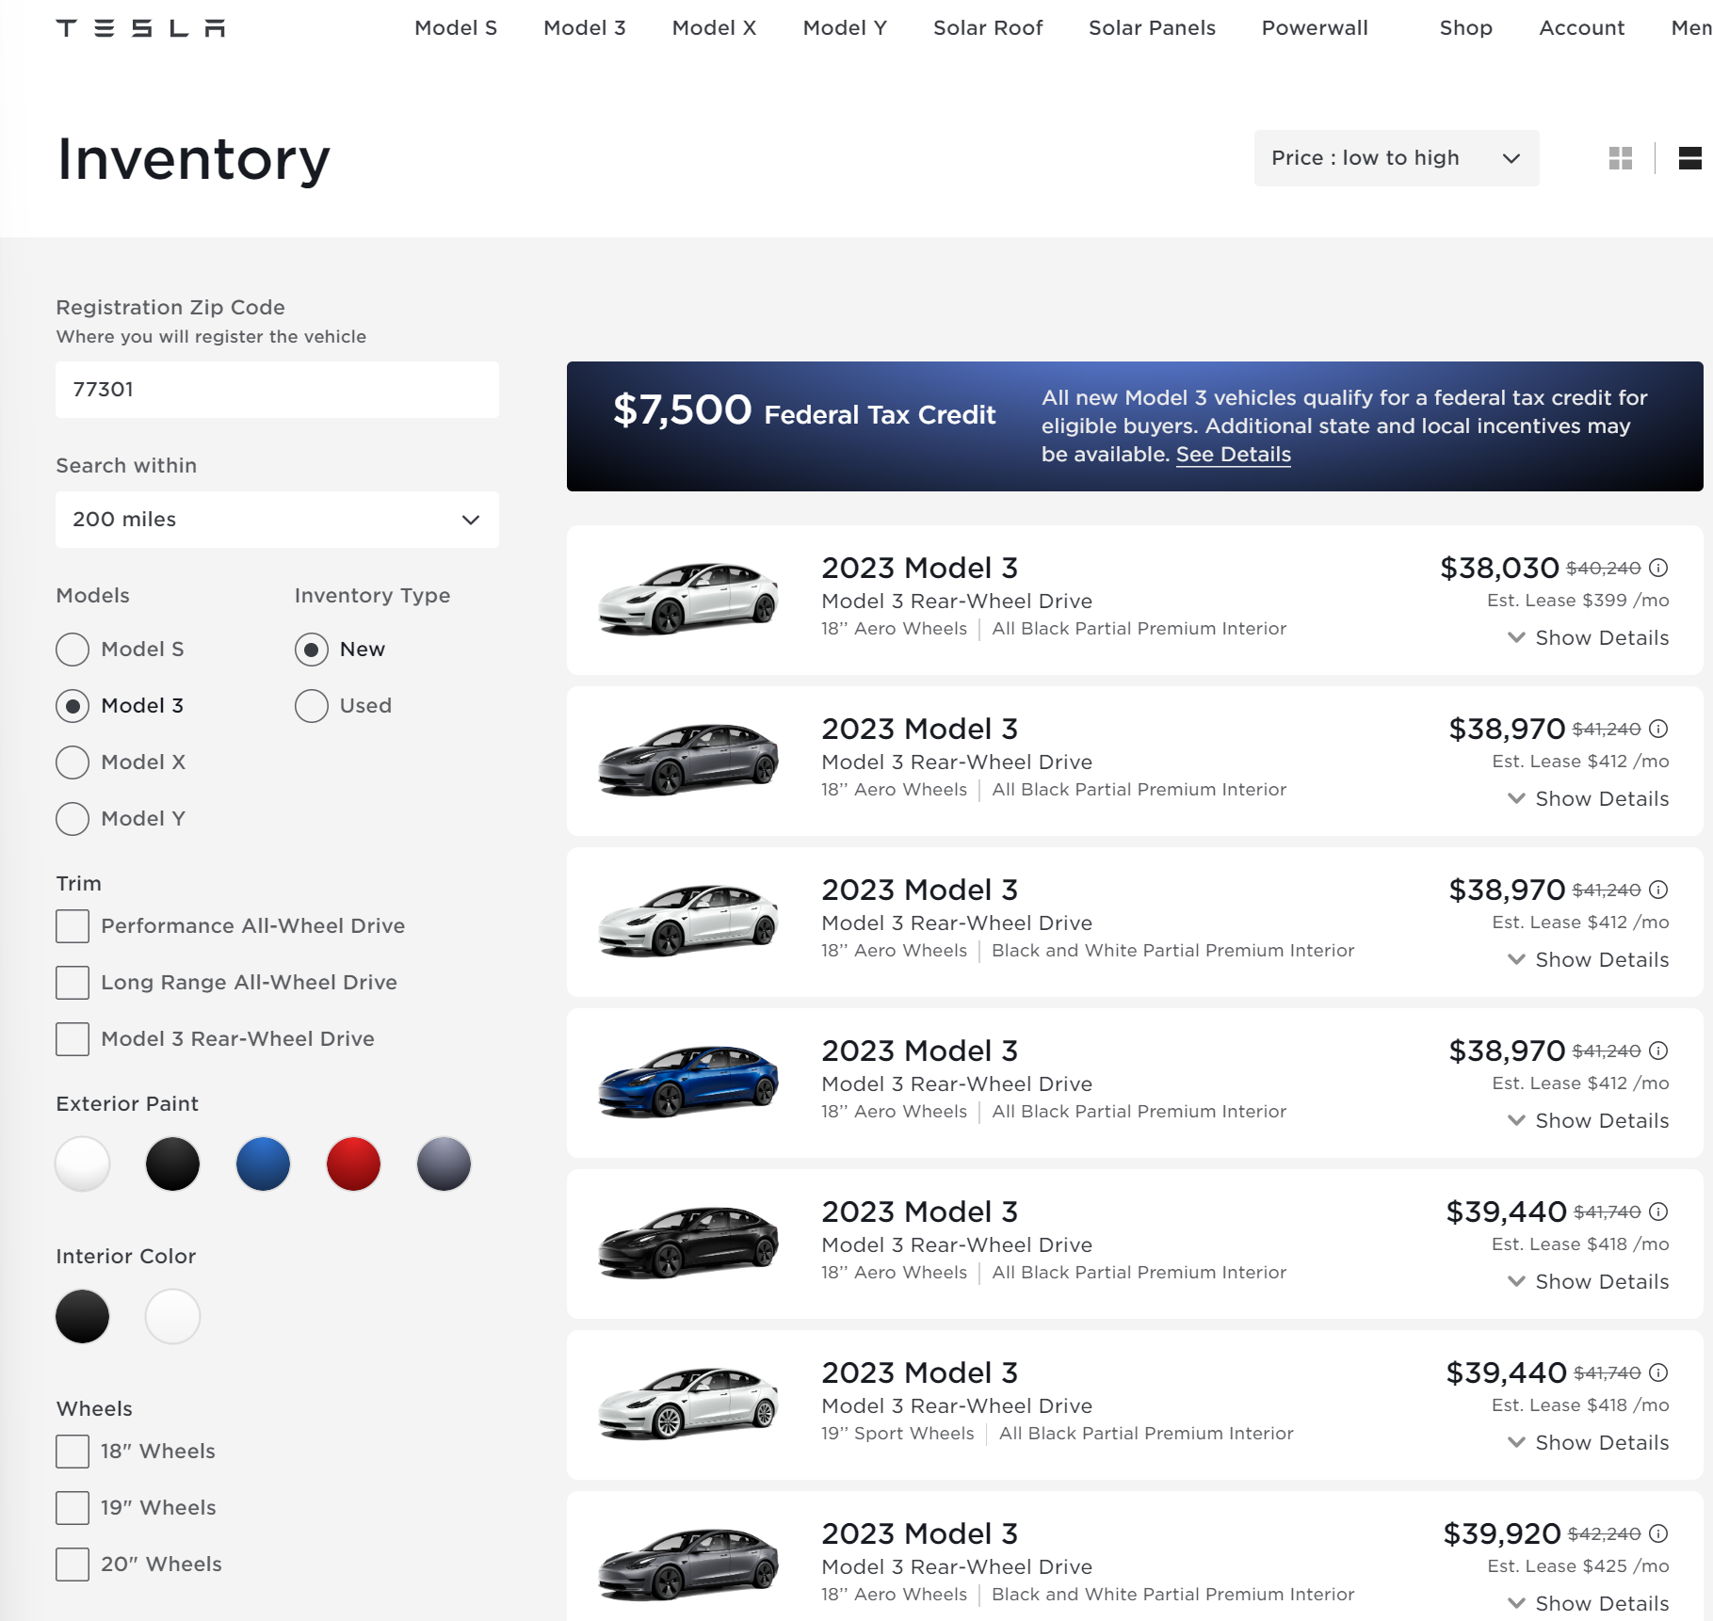Expand Show Details for $39,920 Model 3

point(1588,1604)
